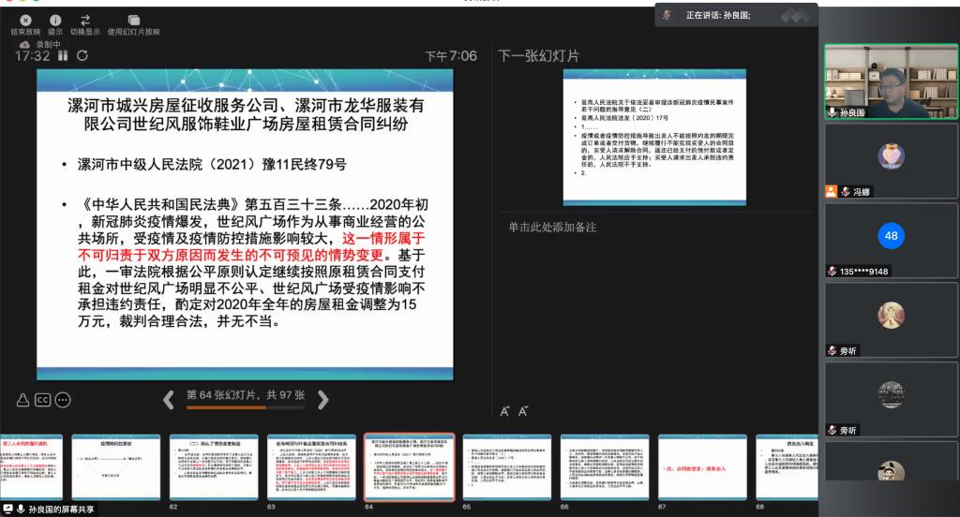Click Use Slide Show (使用幻灯片放映) icon
The image size is (960, 517).
point(133,20)
